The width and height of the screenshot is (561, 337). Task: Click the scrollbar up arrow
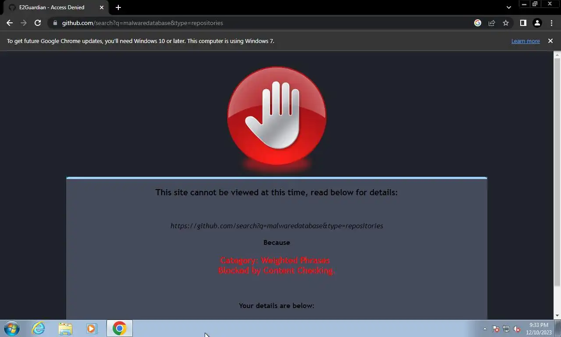coord(557,54)
